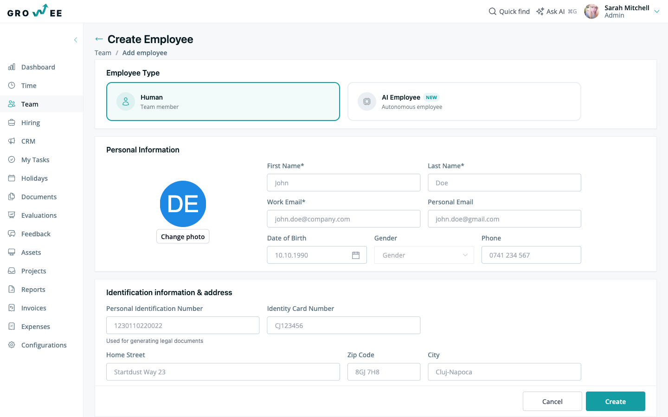
Task: Select the Human employee type
Action: coord(223,101)
